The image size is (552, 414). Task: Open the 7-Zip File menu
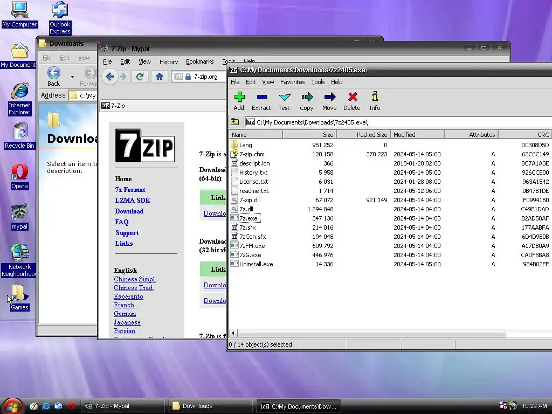click(x=235, y=82)
